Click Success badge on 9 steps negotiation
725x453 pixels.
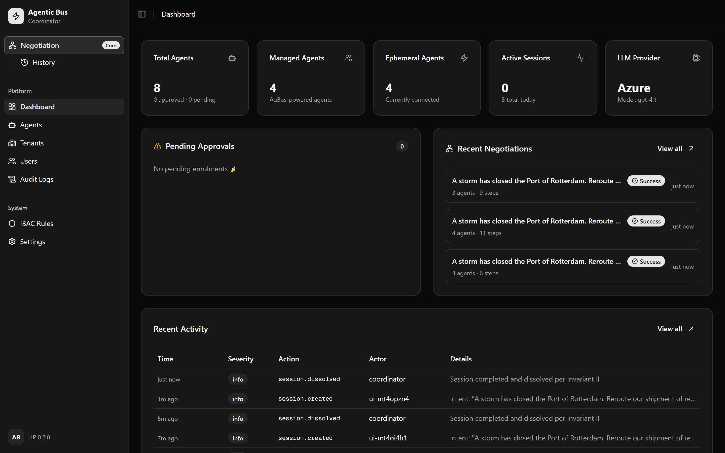[646, 181]
